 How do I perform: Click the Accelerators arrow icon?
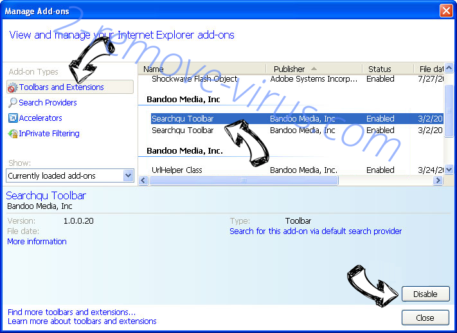(x=13, y=118)
